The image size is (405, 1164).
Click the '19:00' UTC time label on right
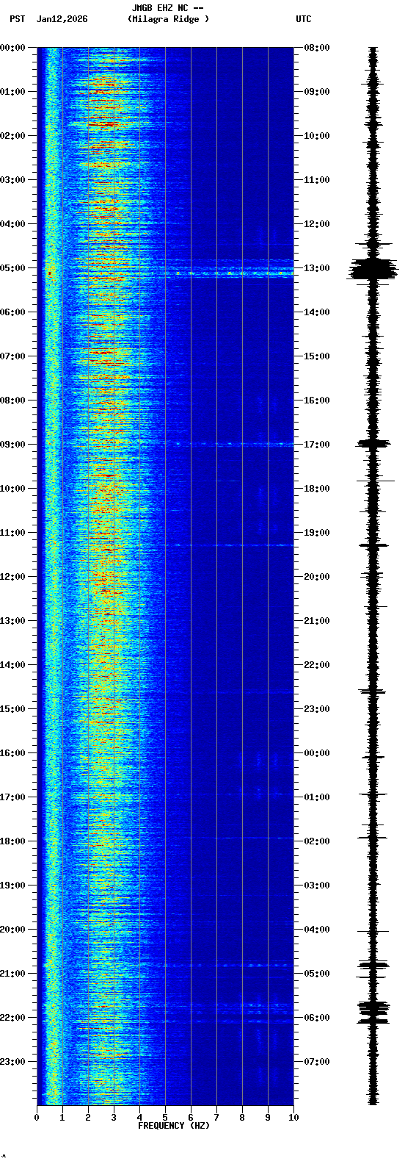(317, 533)
